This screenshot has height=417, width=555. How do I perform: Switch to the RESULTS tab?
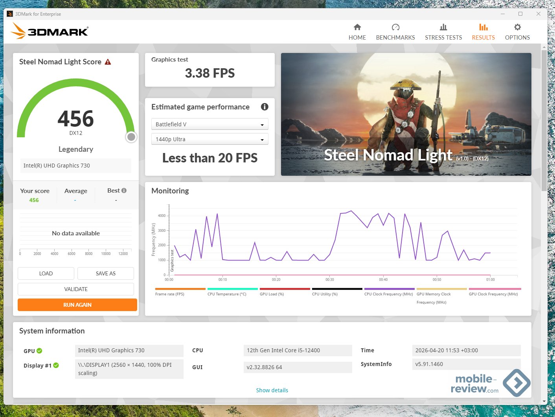[483, 32]
